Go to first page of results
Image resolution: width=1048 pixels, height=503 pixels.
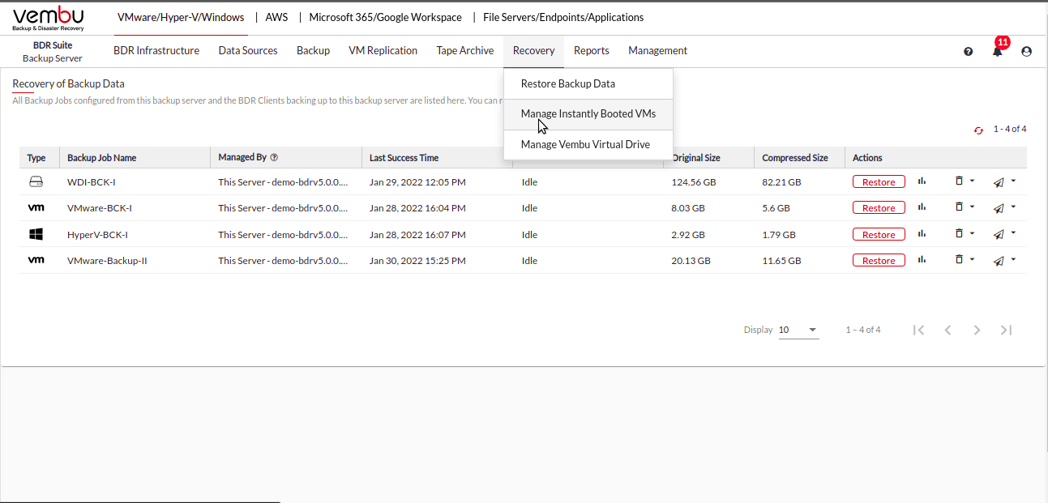[918, 330]
